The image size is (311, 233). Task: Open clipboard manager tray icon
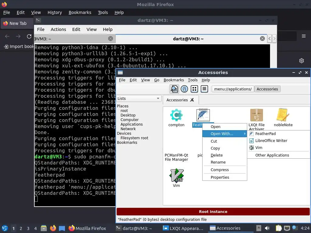click(x=279, y=228)
